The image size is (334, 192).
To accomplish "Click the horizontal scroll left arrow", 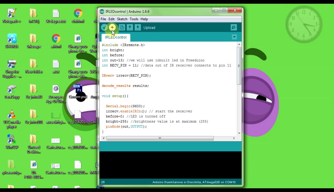I will (x=104, y=138).
